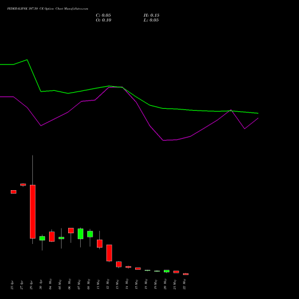
Task: Click the 04 May date label
Action: tap(50, 284)
